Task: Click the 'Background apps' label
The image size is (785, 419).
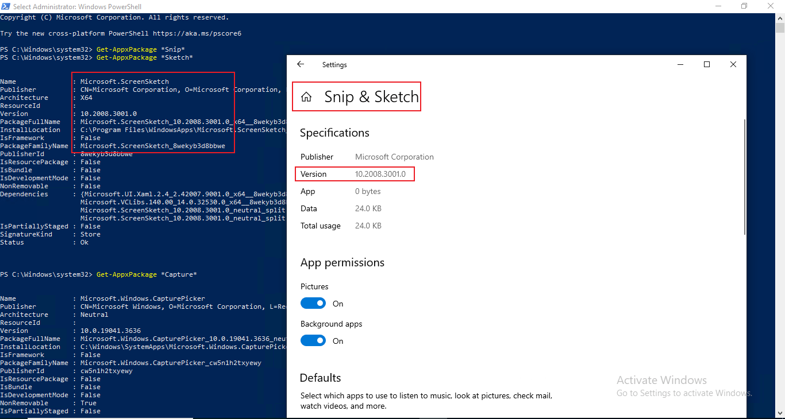Action: (332, 324)
